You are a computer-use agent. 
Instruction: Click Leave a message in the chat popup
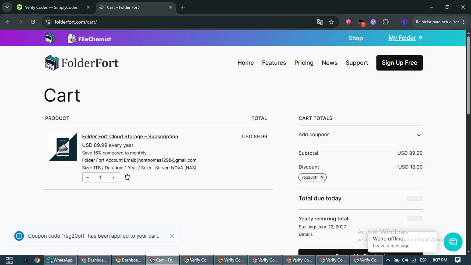[x=391, y=246]
